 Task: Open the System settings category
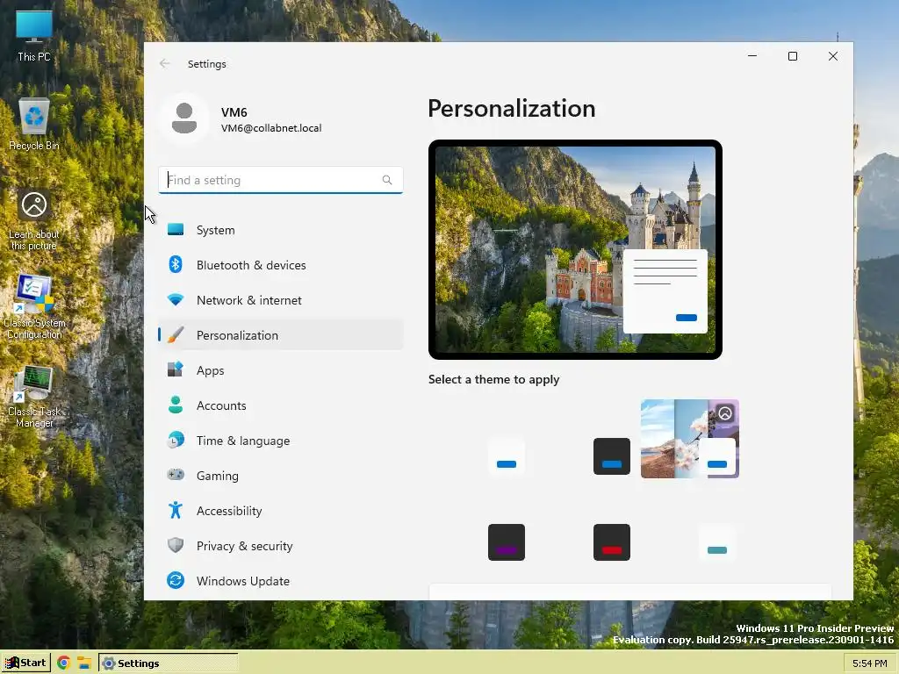pos(280,230)
